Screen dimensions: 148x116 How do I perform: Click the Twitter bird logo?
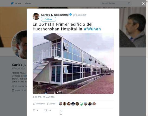click(12, 3)
